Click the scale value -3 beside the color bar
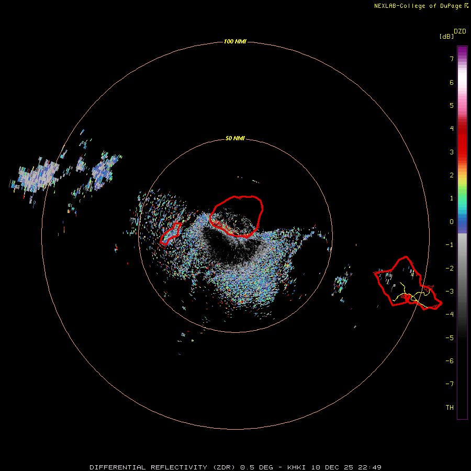 pos(450,291)
